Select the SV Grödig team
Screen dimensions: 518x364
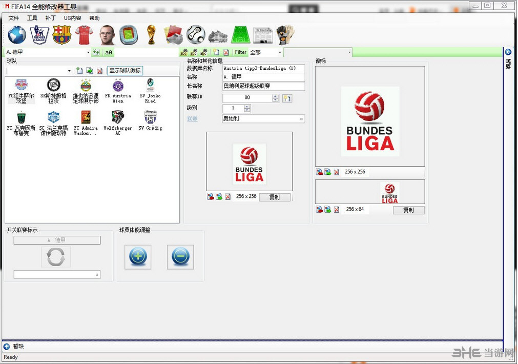point(150,120)
